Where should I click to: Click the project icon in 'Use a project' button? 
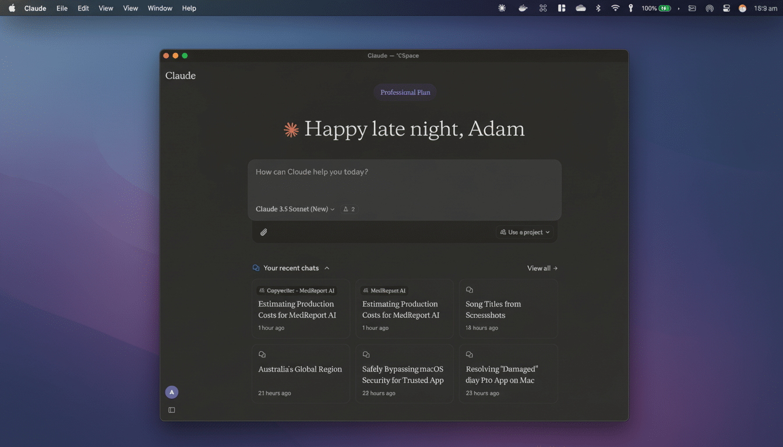pyautogui.click(x=503, y=232)
